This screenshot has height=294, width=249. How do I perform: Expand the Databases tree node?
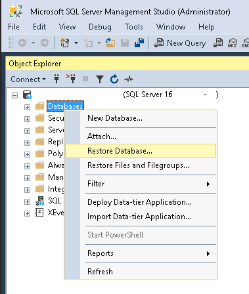pos(27,107)
